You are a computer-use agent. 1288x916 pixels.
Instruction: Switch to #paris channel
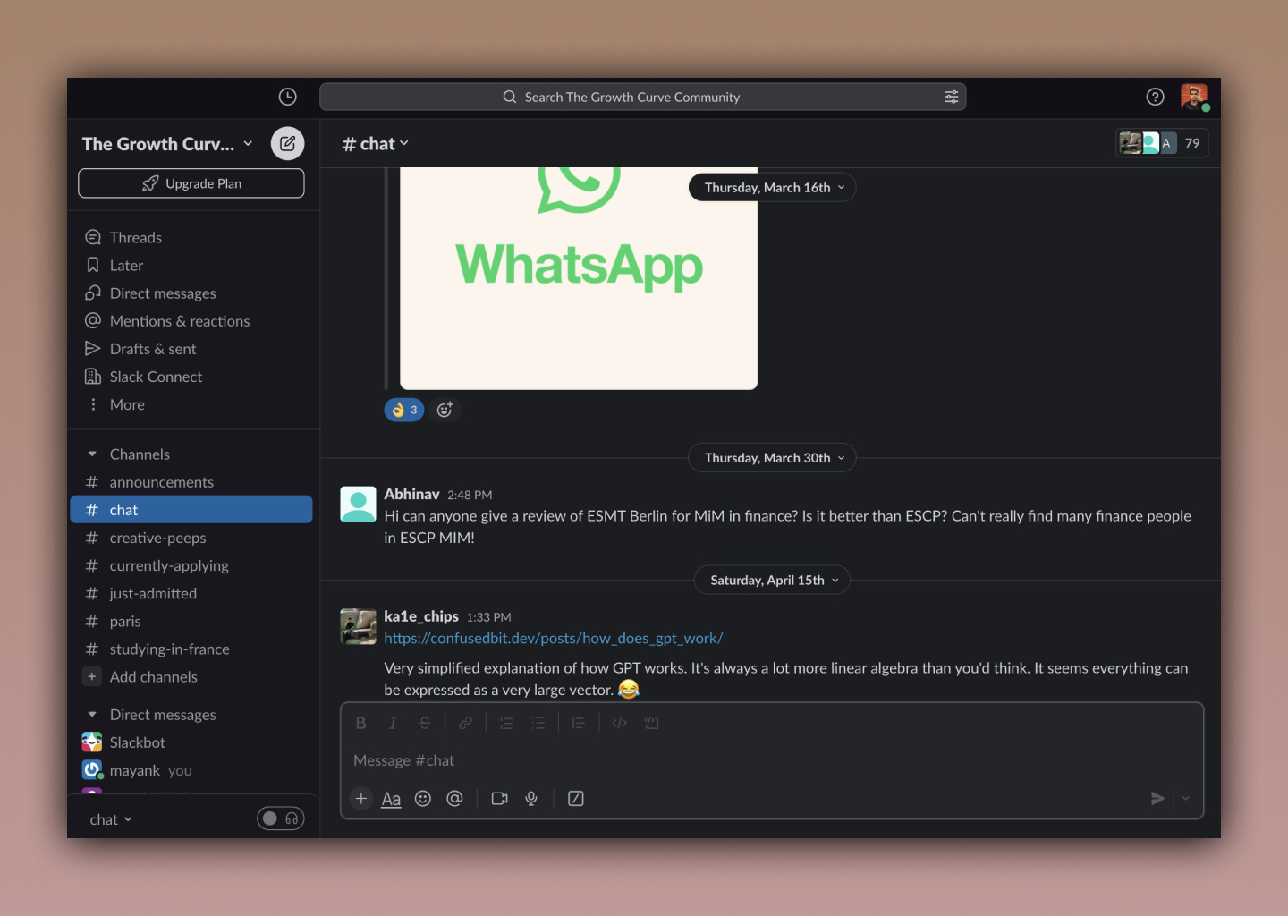click(191, 621)
